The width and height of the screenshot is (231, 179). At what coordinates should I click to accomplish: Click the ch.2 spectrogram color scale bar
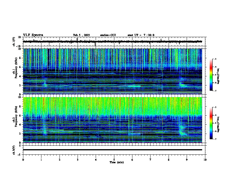coord(211,123)
